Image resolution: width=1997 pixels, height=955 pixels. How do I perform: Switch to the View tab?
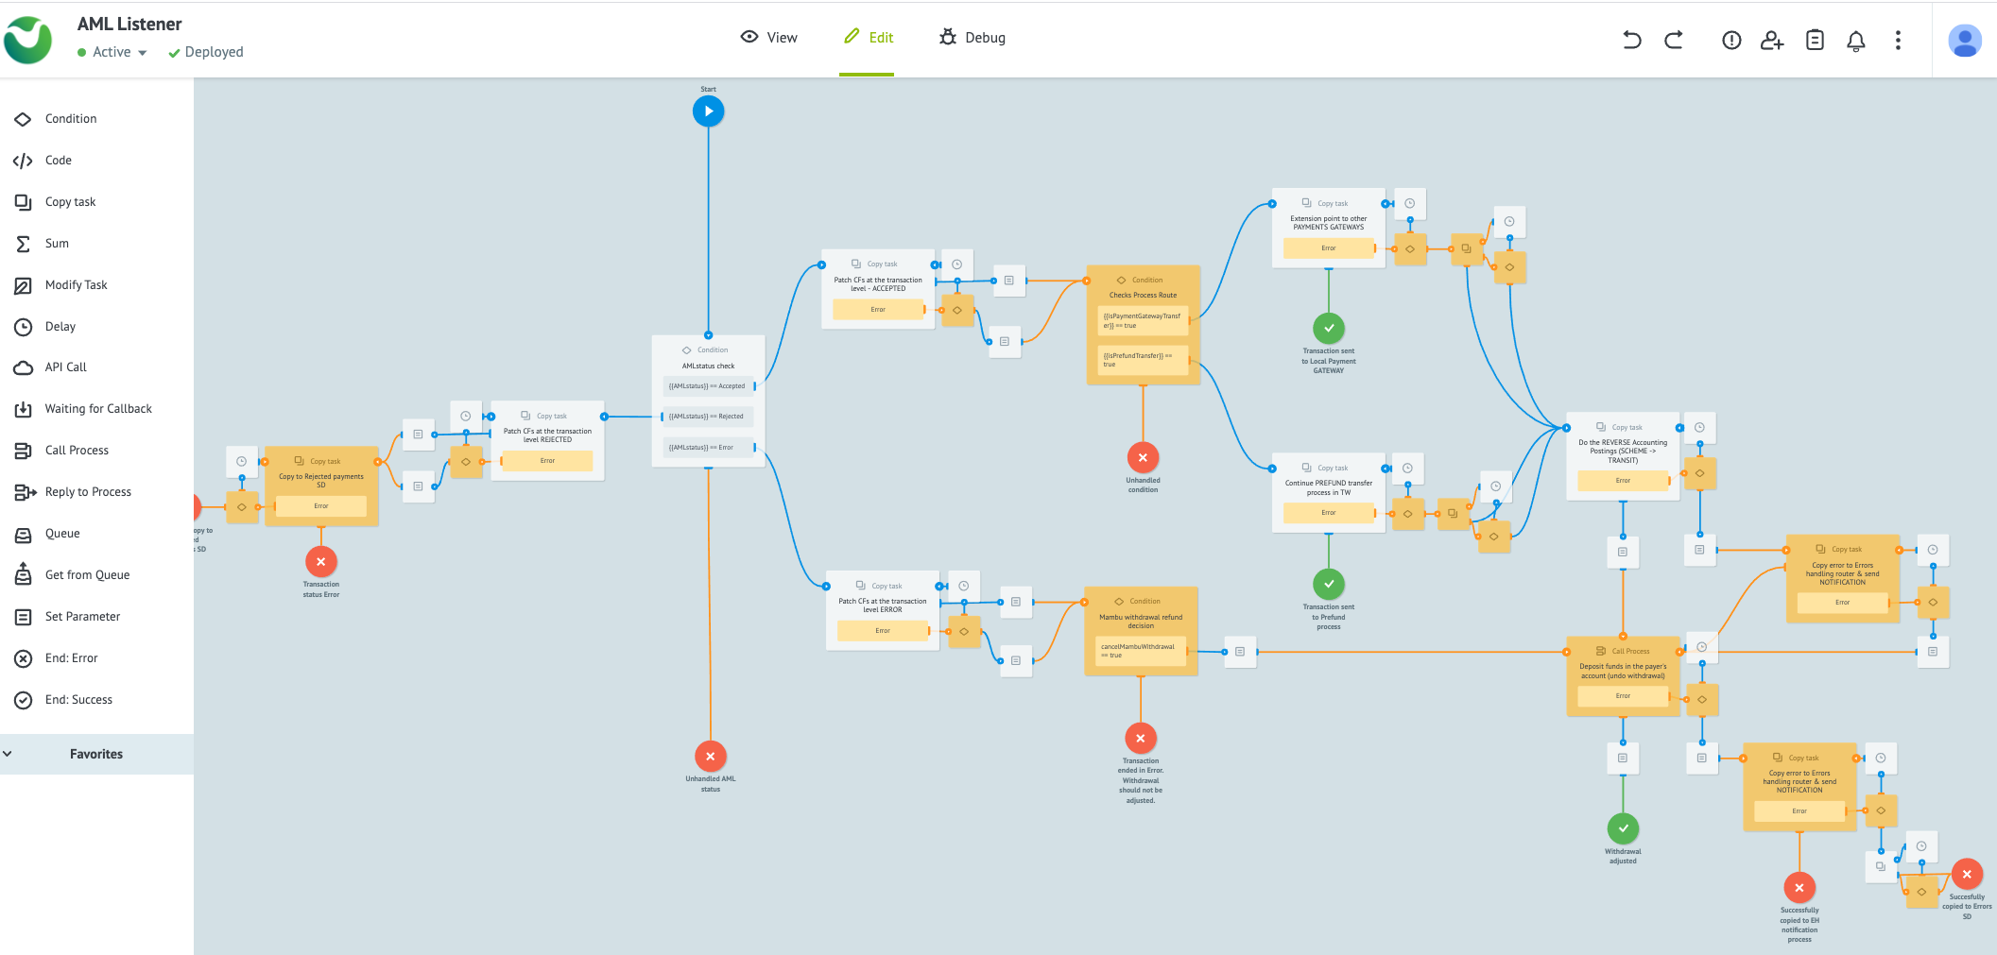[x=768, y=37]
